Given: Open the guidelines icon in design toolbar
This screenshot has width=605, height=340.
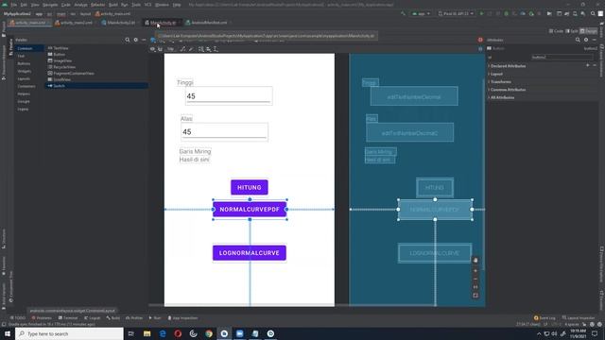Looking at the screenshot, I should (x=216, y=49).
